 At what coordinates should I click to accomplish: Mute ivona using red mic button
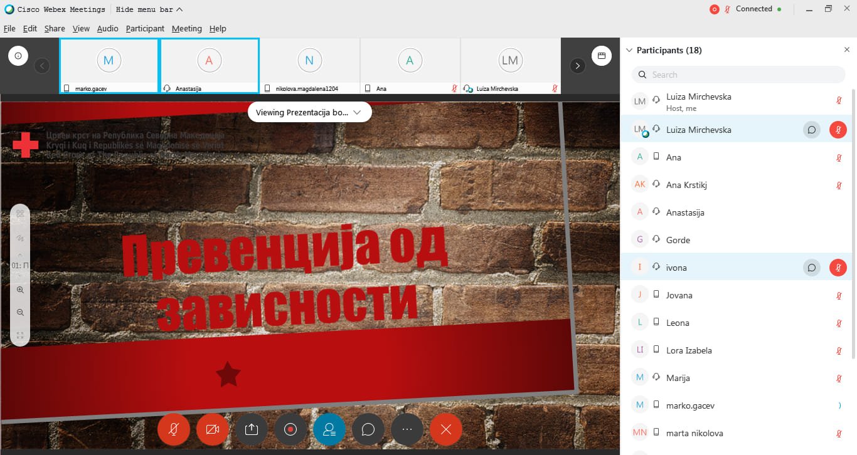(x=838, y=268)
